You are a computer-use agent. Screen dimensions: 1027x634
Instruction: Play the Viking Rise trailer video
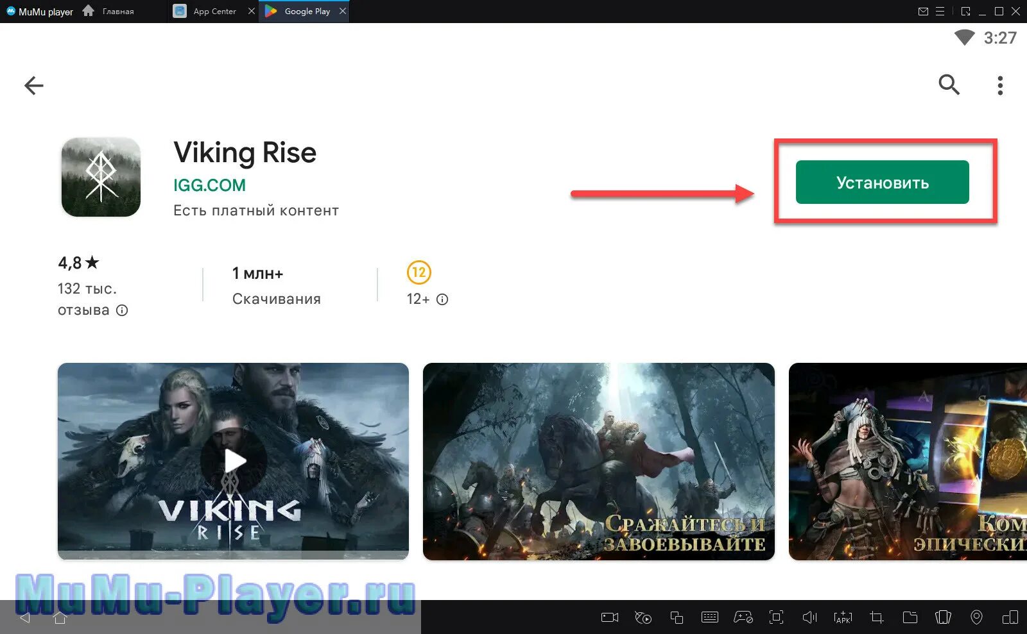click(234, 461)
